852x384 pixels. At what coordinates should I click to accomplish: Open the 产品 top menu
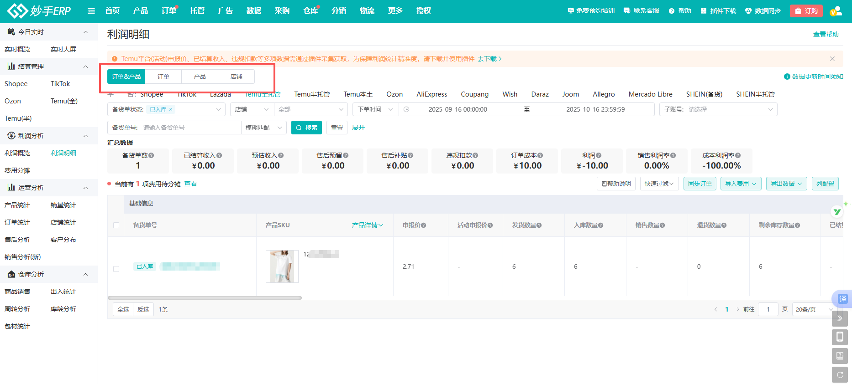click(x=141, y=10)
